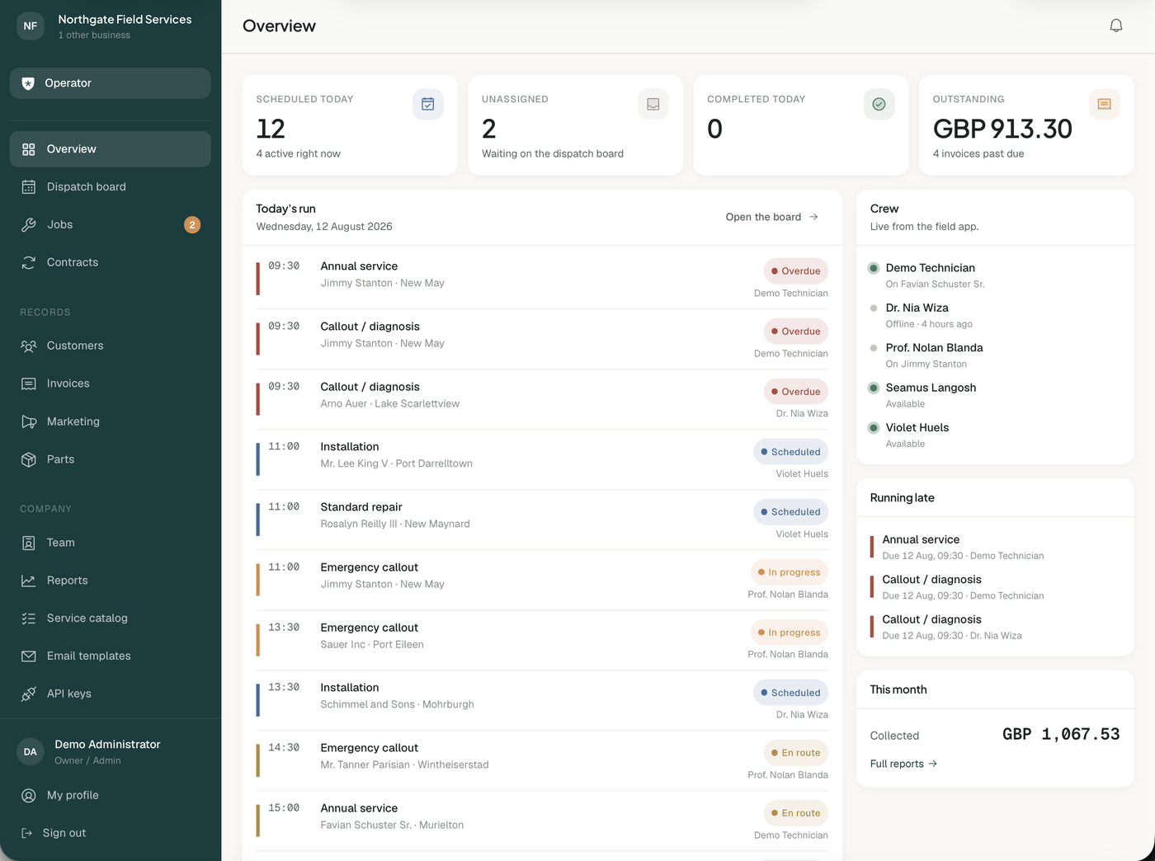This screenshot has width=1155, height=861.
Task: Open the Demo Administrator account block
Action: click(111, 751)
